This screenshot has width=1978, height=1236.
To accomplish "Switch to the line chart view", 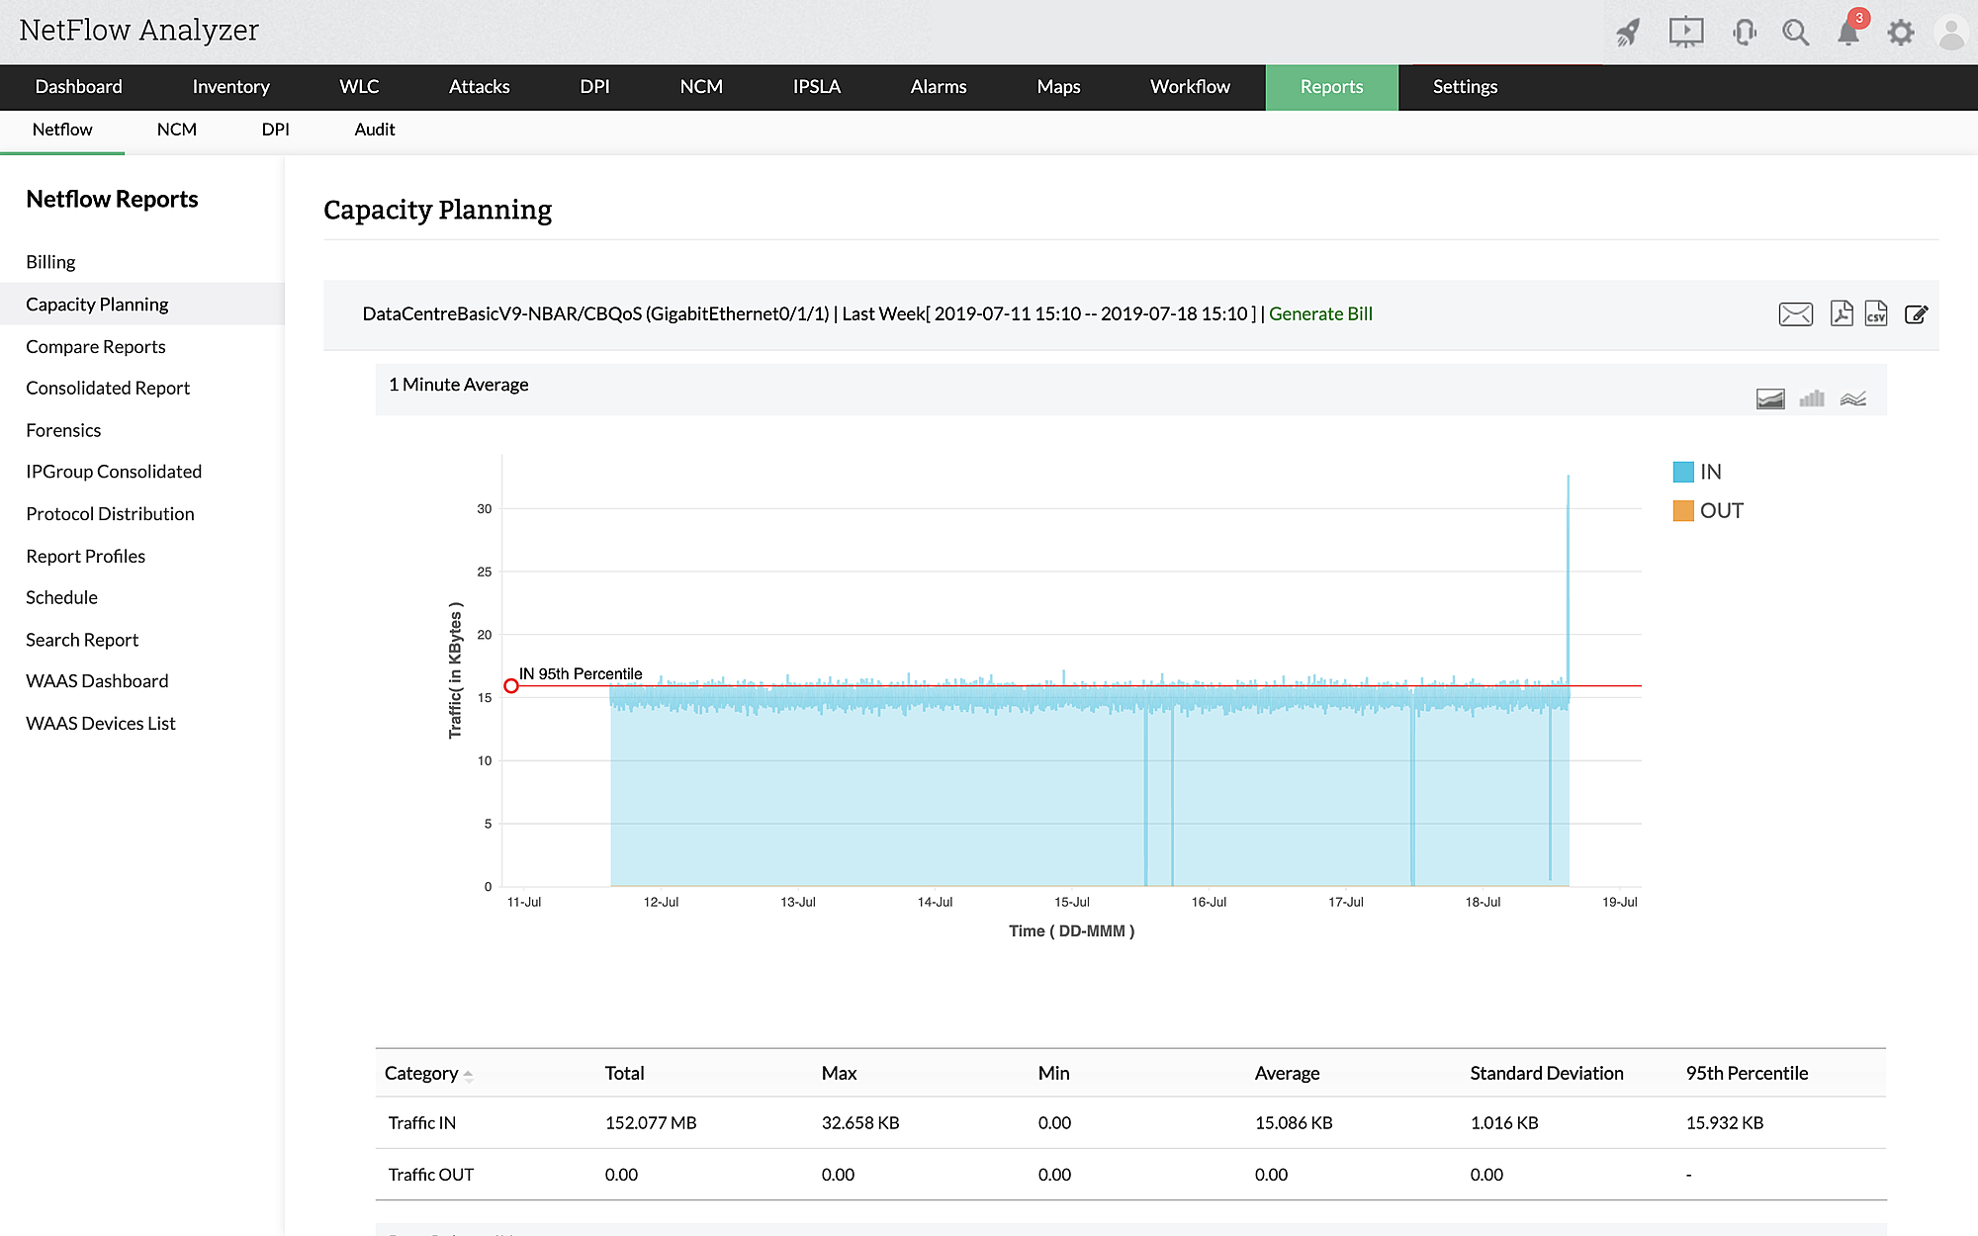I will click(x=1852, y=398).
